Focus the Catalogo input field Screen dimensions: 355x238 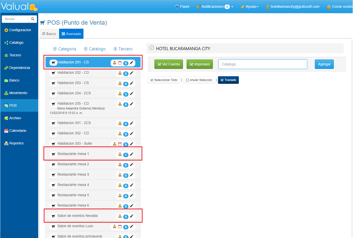(x=263, y=64)
